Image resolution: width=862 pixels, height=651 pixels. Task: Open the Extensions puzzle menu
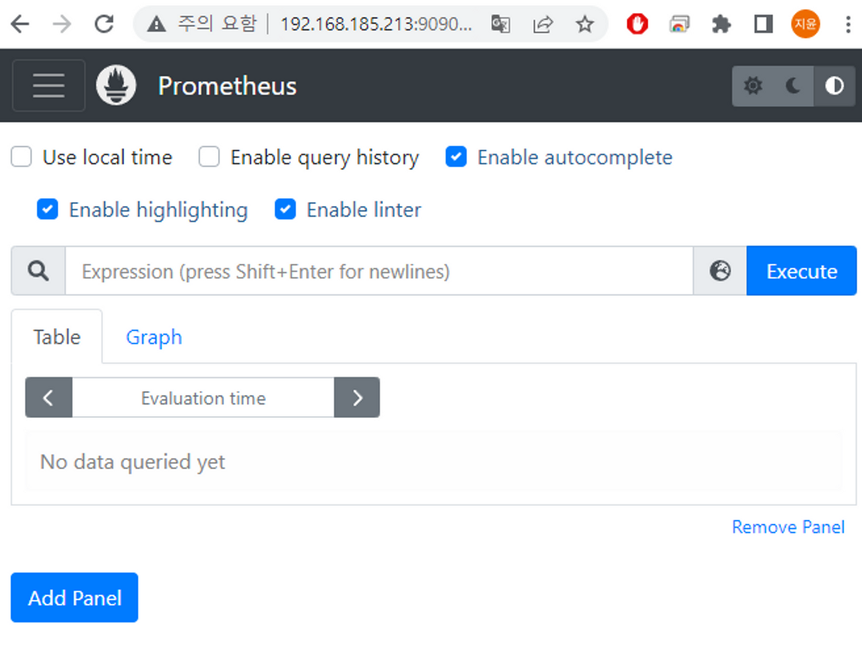tap(721, 24)
